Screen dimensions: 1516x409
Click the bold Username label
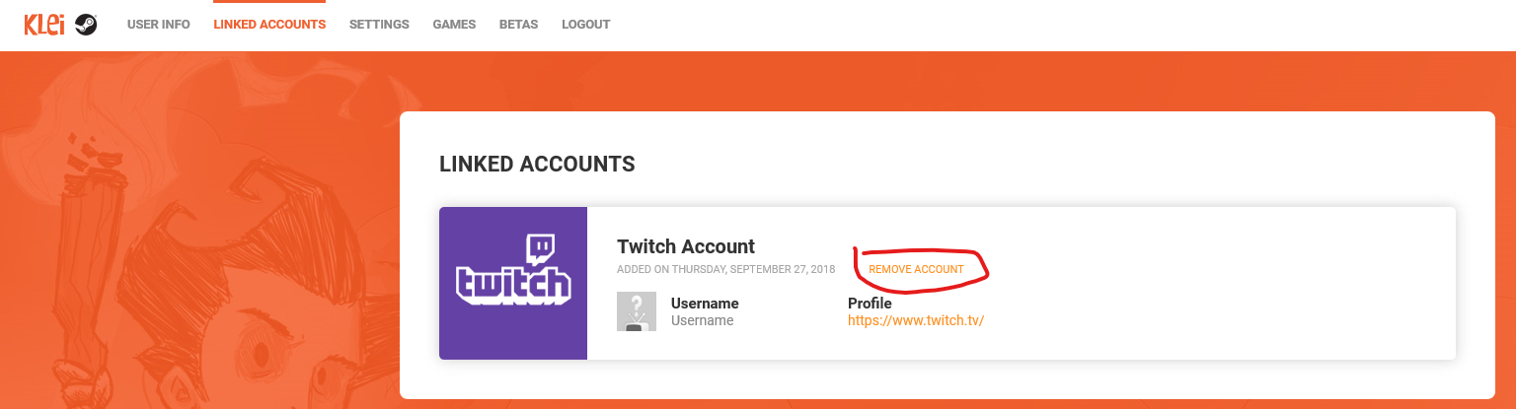[x=705, y=304]
